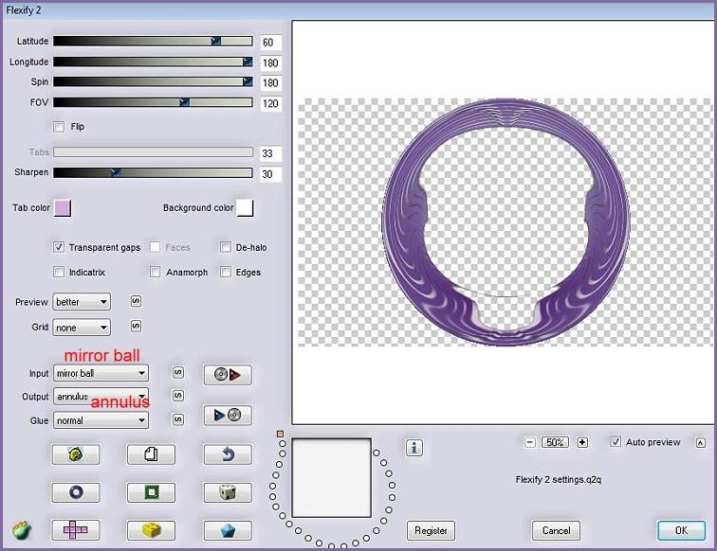Image resolution: width=717 pixels, height=551 pixels.
Task: Click the yellow brick icon button
Action: (x=151, y=530)
